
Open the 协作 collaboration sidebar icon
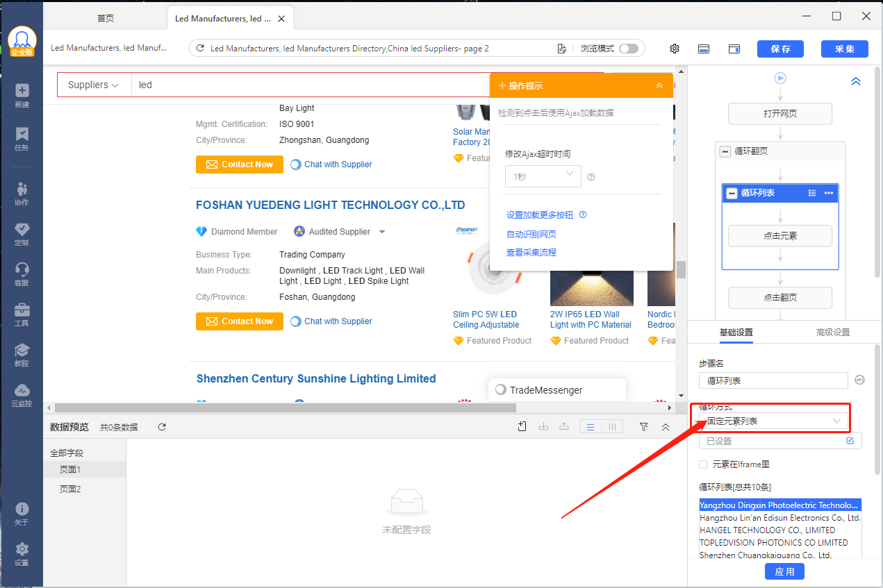[22, 194]
